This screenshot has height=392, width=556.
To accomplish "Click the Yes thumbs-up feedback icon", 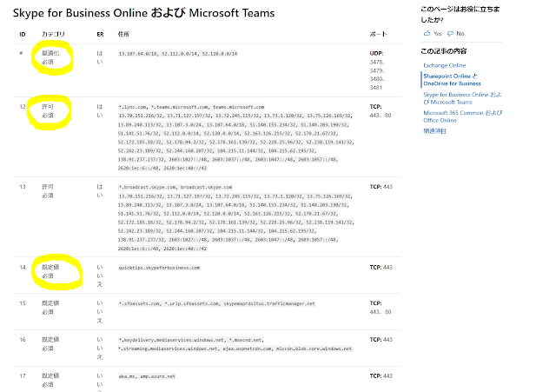I will (427, 33).
